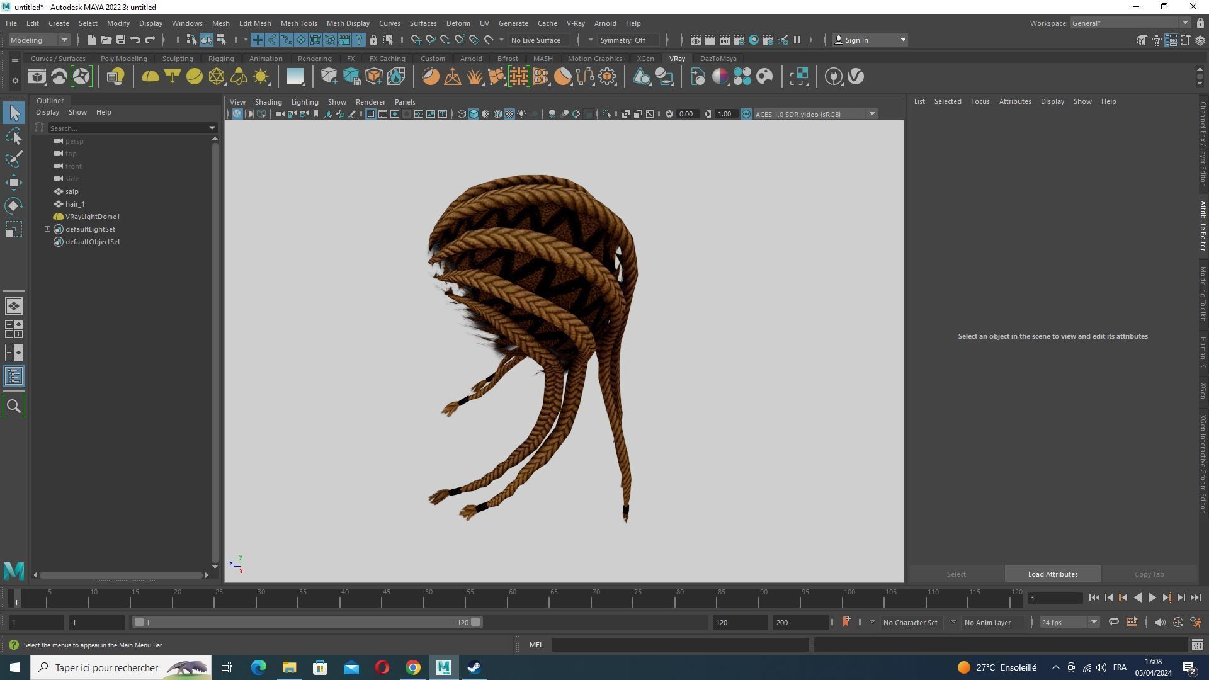The image size is (1209, 680).
Task: Activate the Paint selection tool
Action: click(x=14, y=159)
